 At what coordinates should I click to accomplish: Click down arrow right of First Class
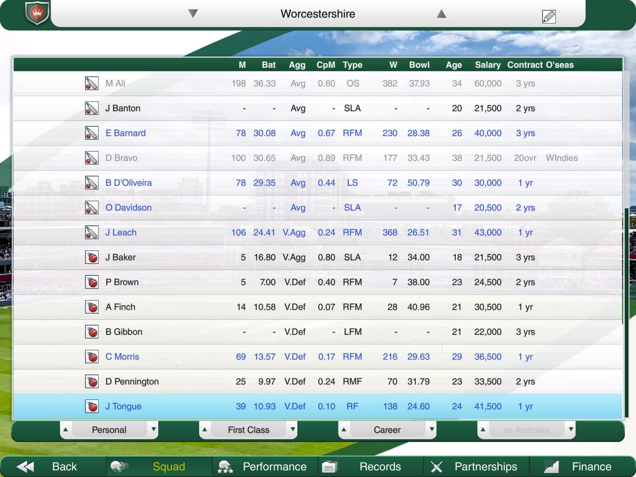click(x=293, y=429)
